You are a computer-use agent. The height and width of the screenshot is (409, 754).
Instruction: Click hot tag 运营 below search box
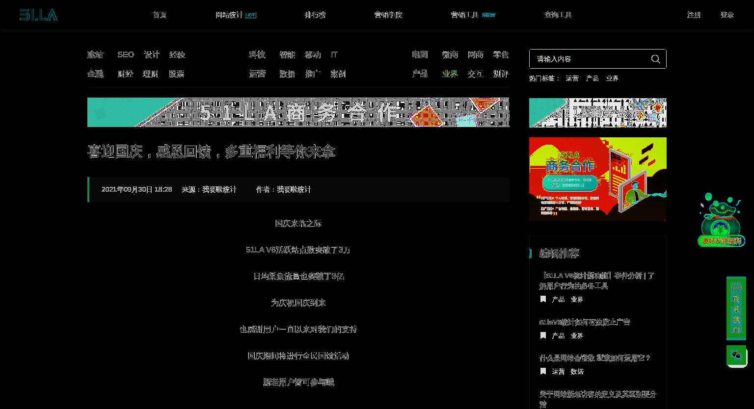coord(572,78)
